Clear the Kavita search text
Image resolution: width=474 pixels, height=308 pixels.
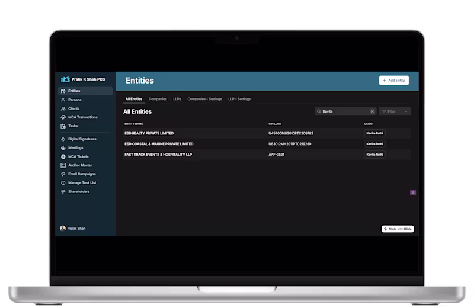372,111
